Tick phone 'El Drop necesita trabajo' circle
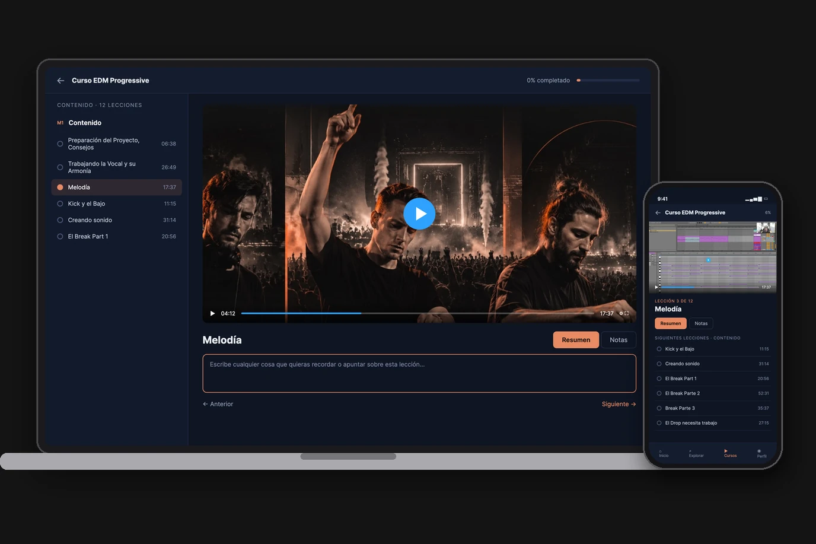Image resolution: width=816 pixels, height=544 pixels. click(659, 423)
